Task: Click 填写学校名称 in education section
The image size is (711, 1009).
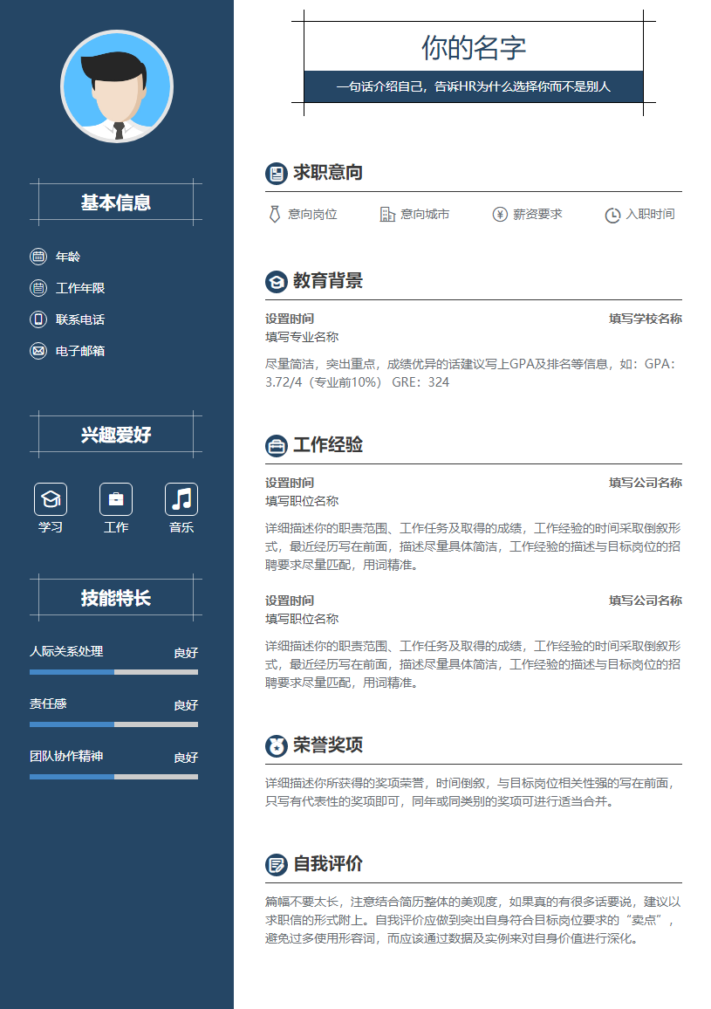Action: point(646,319)
